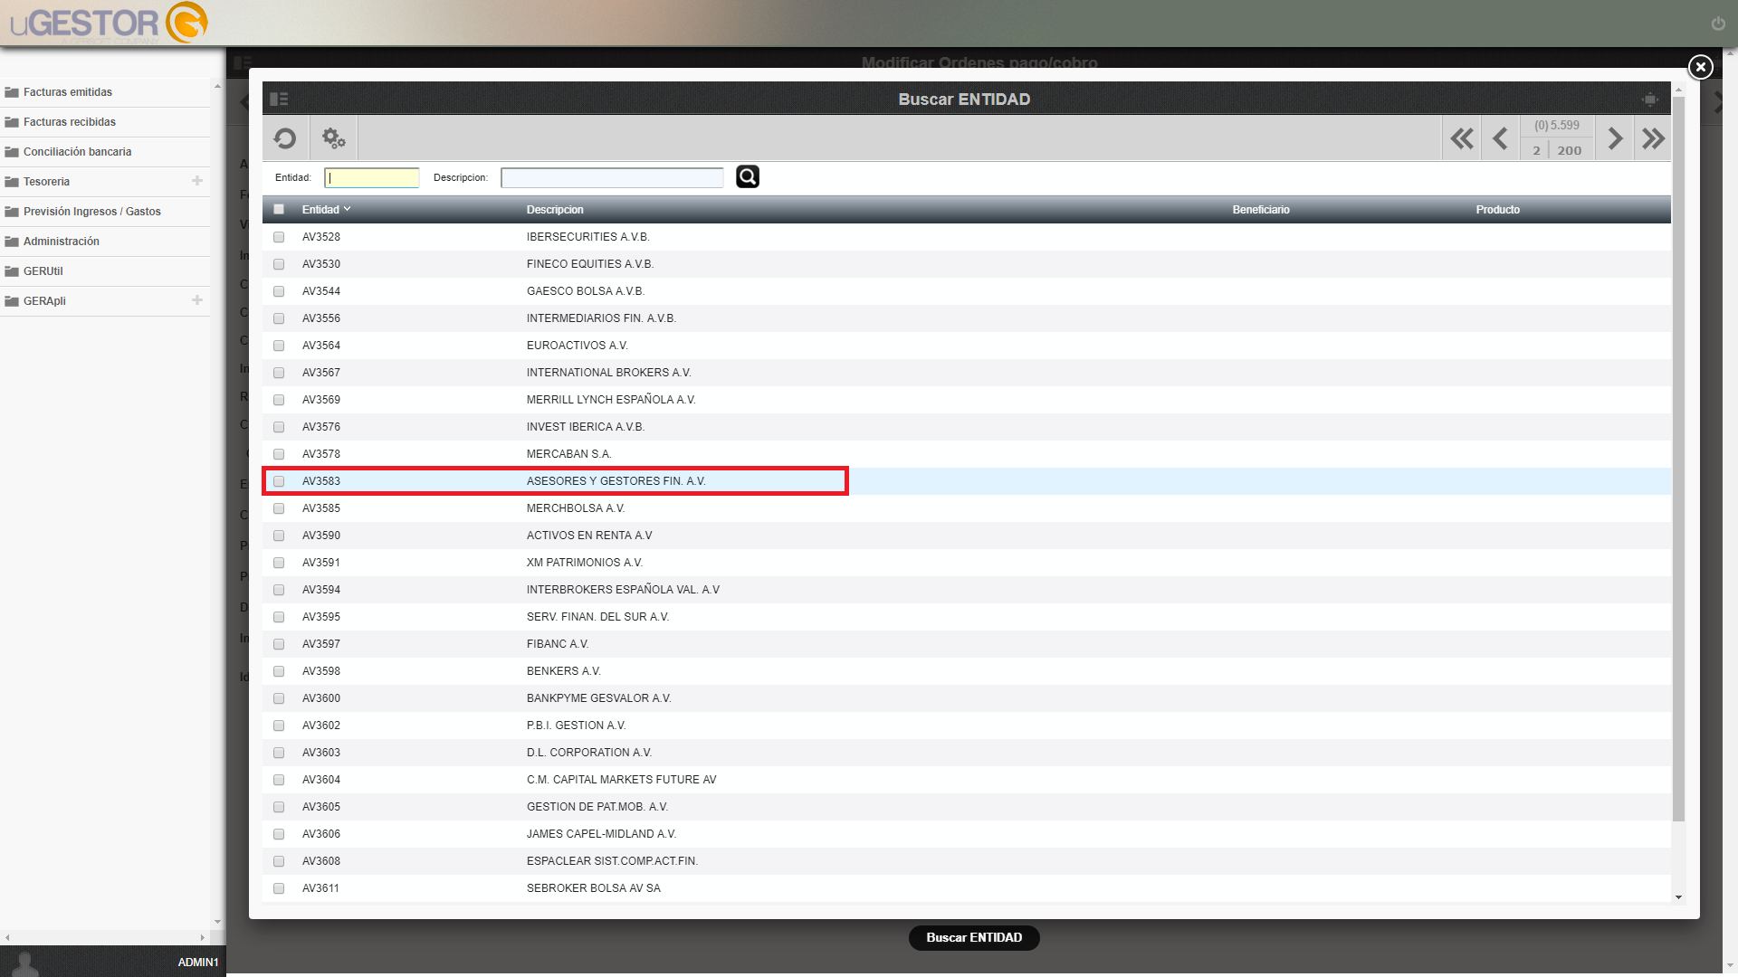Go to last page double-right arrow

[1653, 138]
